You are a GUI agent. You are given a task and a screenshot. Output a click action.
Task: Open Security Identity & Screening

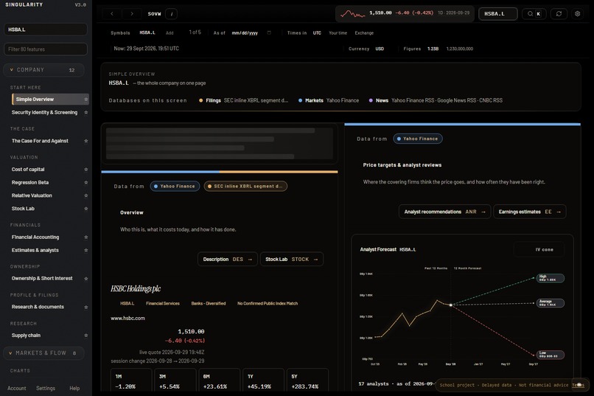click(x=44, y=113)
